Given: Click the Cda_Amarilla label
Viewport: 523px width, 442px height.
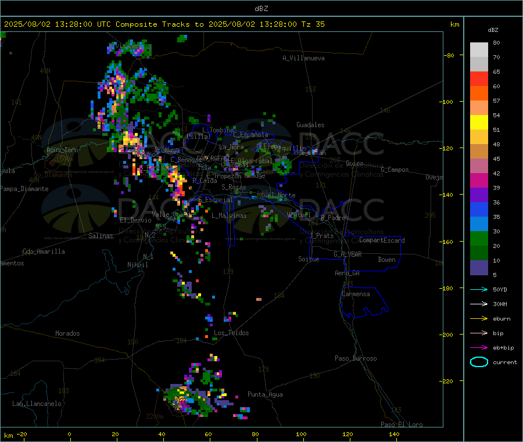Looking at the screenshot, I should [44, 251].
